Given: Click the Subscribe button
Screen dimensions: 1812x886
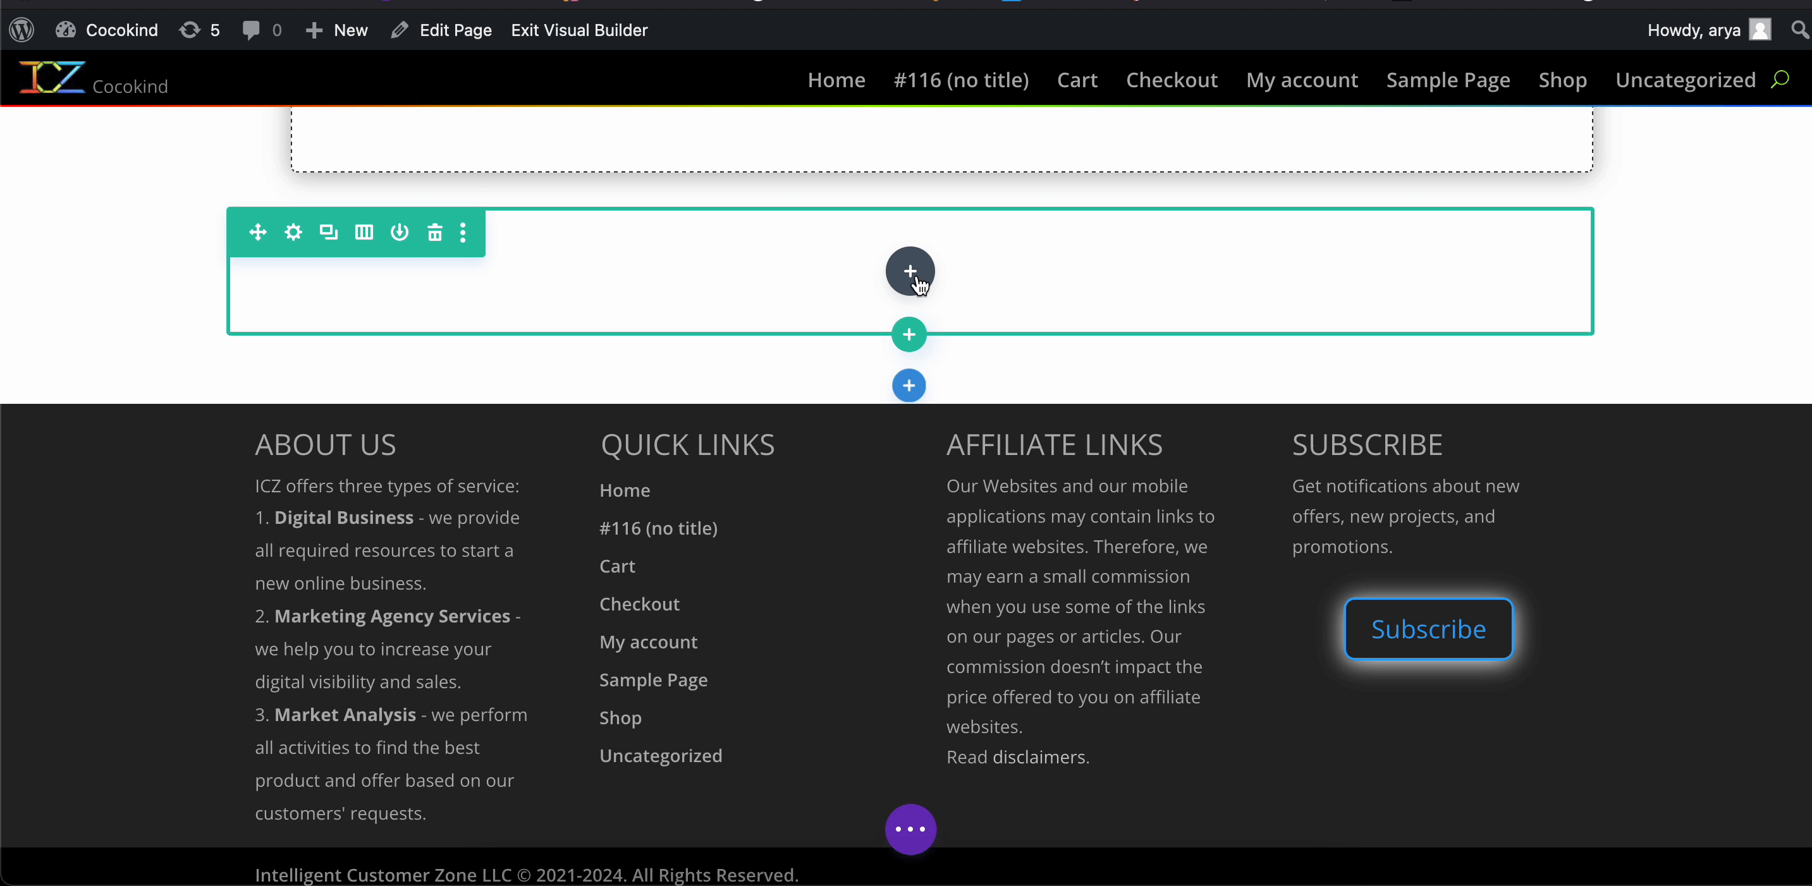Looking at the screenshot, I should pyautogui.click(x=1428, y=629).
